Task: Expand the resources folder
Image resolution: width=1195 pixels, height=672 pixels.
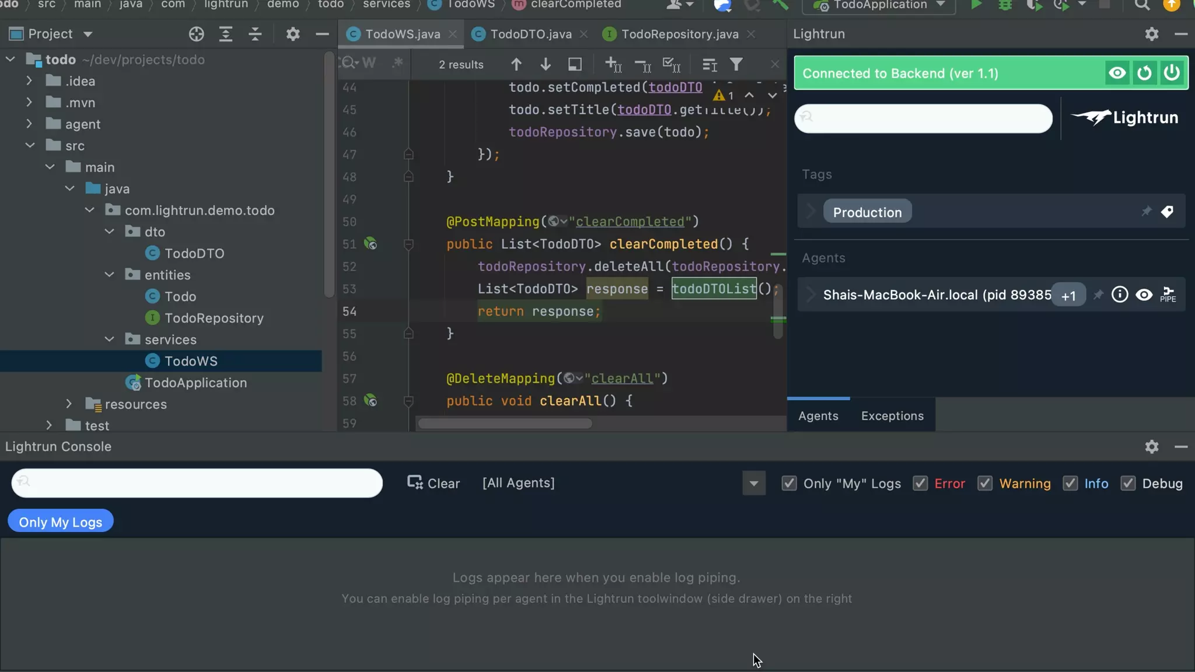Action: [x=69, y=404]
